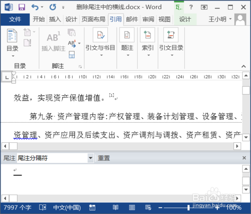This screenshot has width=251, height=214.
Task: Click the endnote separator line in the notes pane
Action: tap(18, 175)
